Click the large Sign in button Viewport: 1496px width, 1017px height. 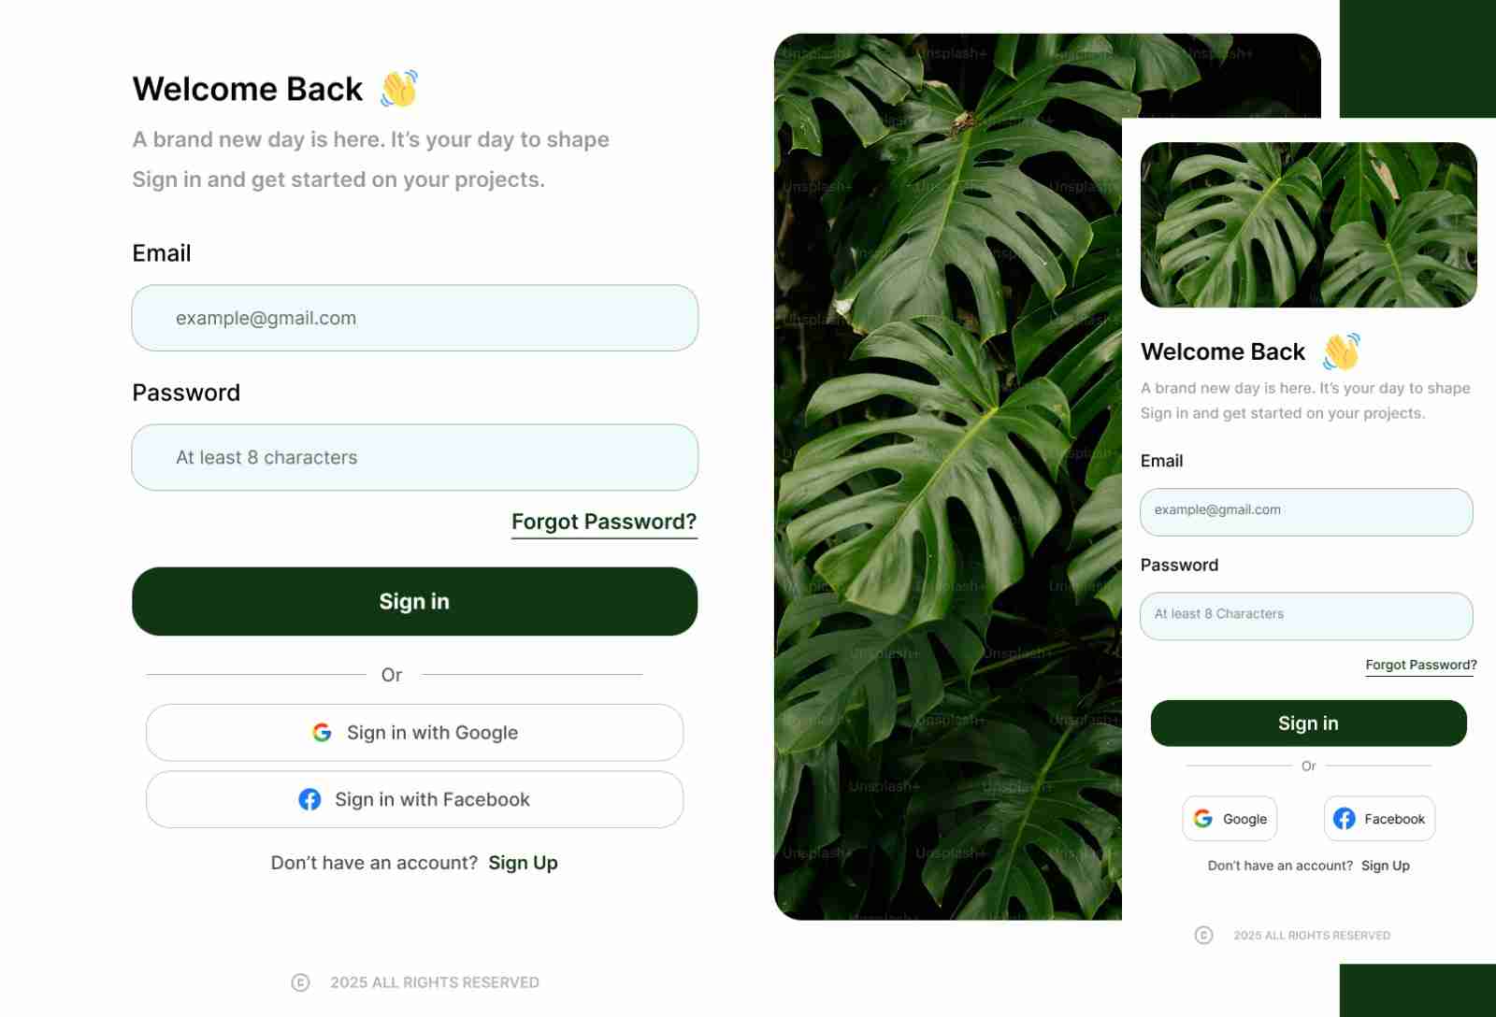click(x=414, y=601)
